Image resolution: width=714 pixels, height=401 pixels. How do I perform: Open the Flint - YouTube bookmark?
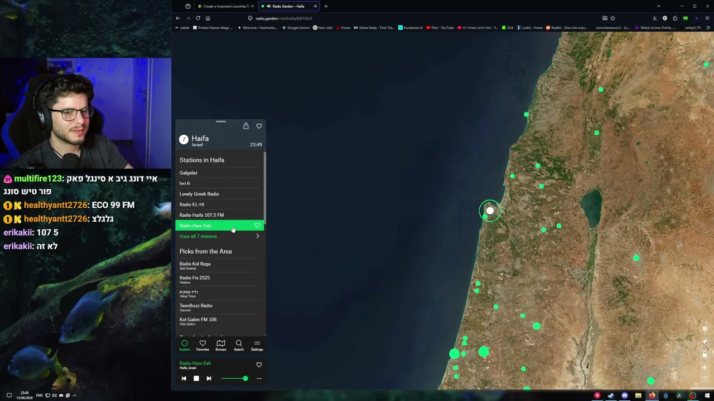[x=440, y=28]
